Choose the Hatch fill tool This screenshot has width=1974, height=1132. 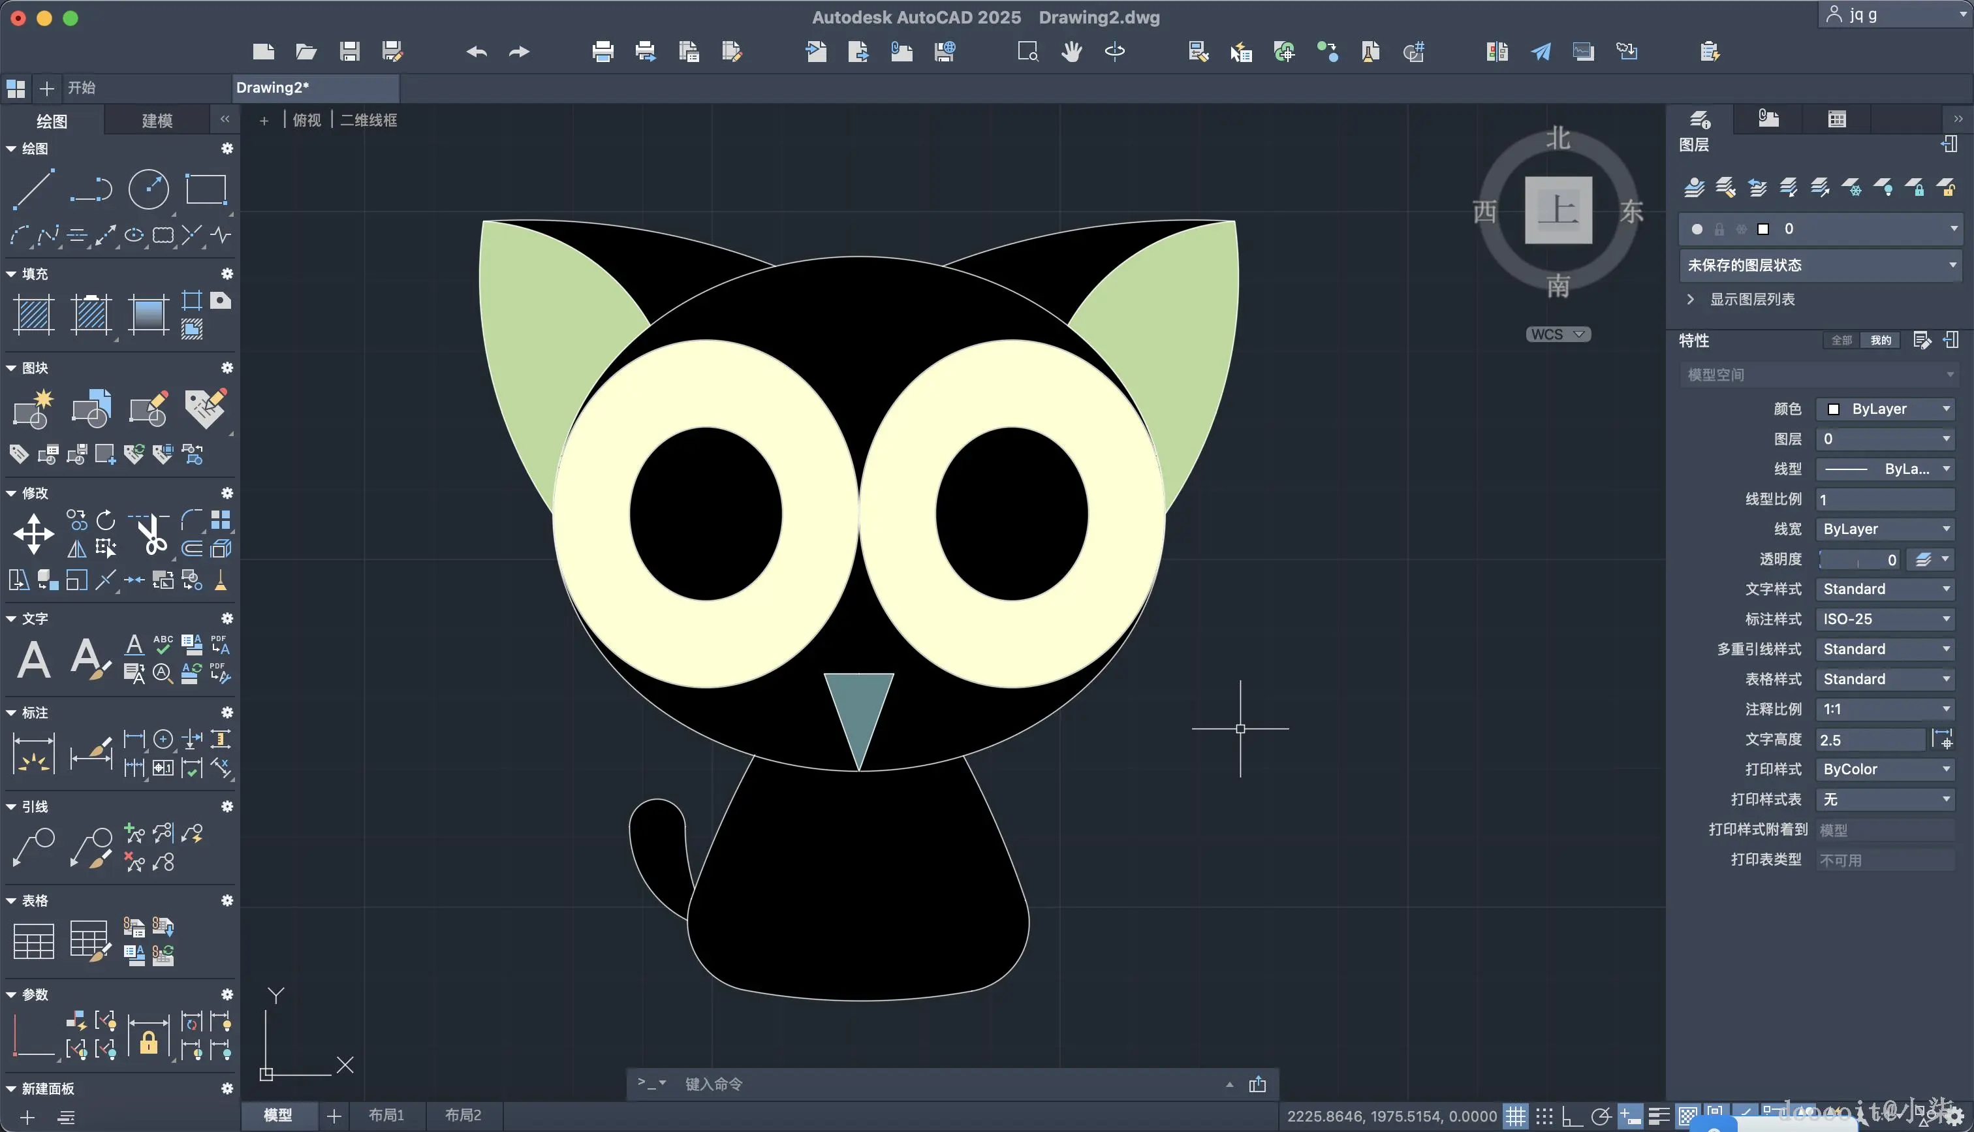pyautogui.click(x=33, y=315)
